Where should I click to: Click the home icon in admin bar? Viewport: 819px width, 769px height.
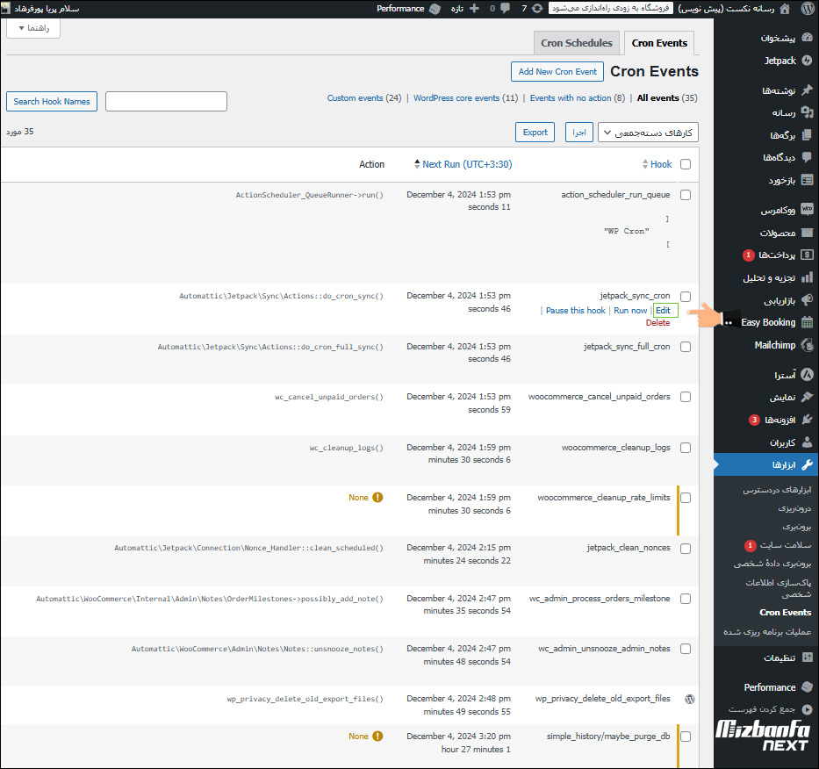785,9
